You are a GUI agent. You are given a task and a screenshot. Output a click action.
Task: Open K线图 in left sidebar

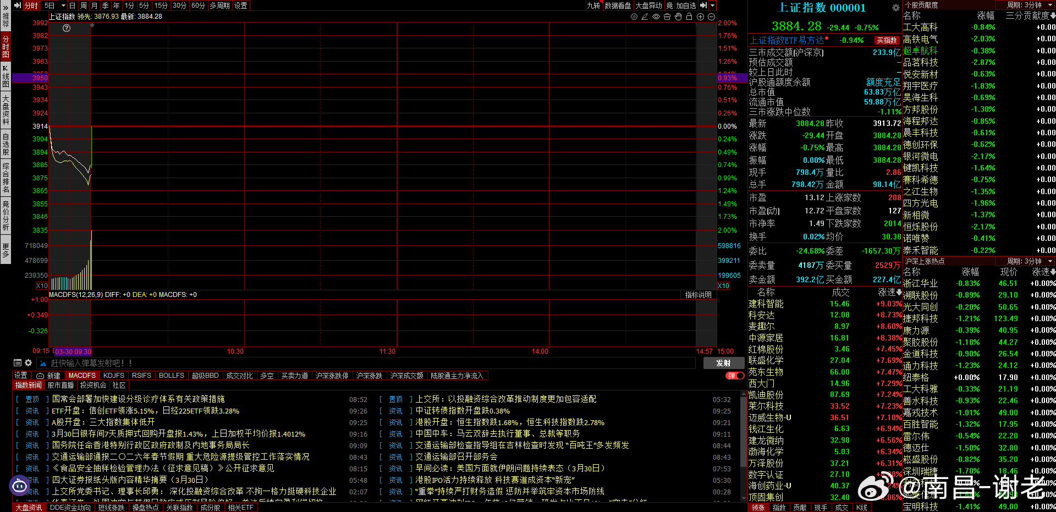point(5,76)
